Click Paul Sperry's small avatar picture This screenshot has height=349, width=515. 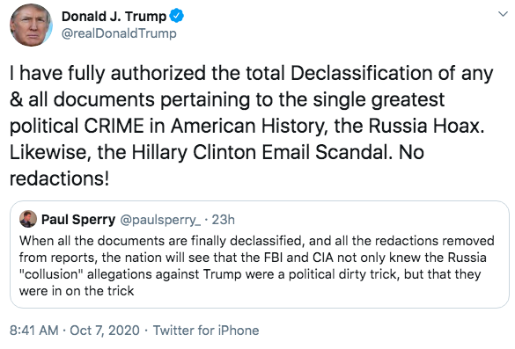[x=28, y=219]
